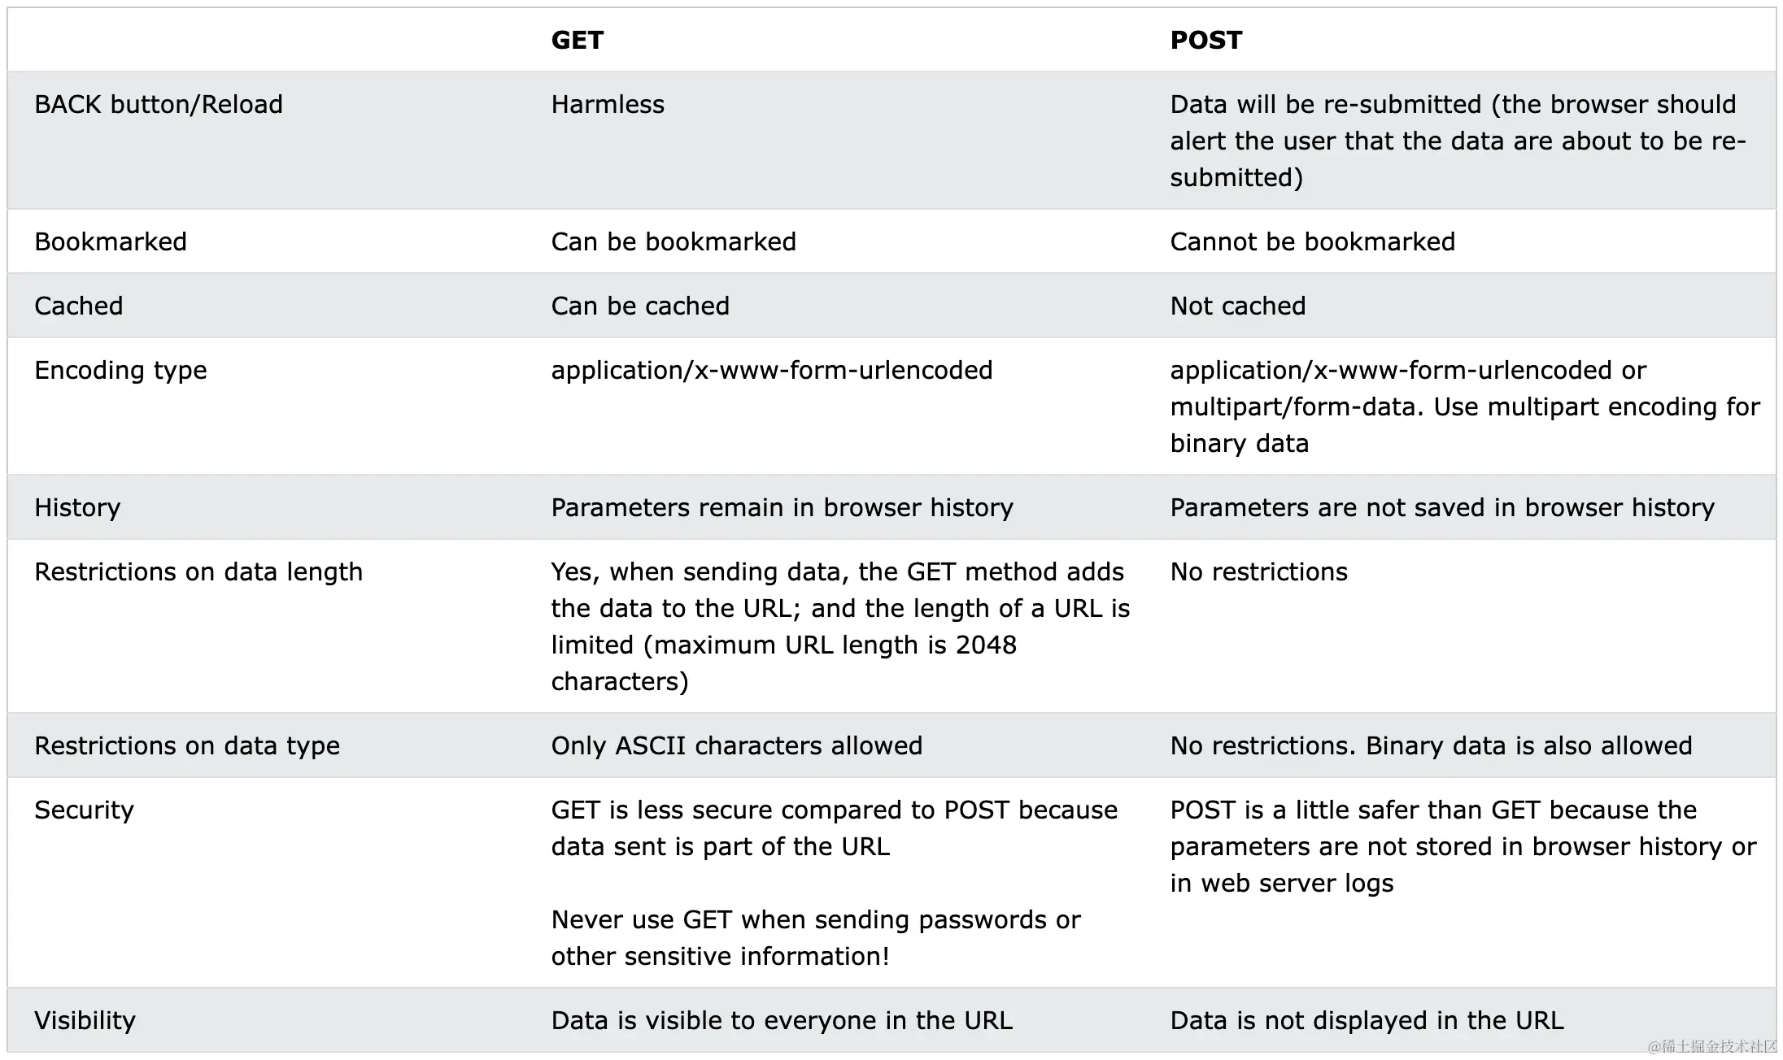The image size is (1783, 1060).
Task: Click the GET application/x-www-form-urlencoded cell
Action: 772,370
